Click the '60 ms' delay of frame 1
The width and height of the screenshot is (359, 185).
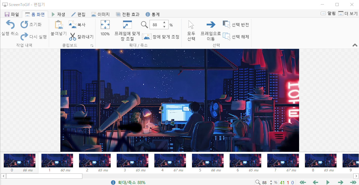65,170
